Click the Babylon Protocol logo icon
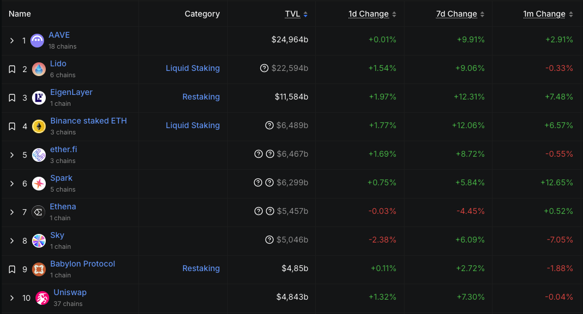This screenshot has height=314, width=583. [x=39, y=269]
